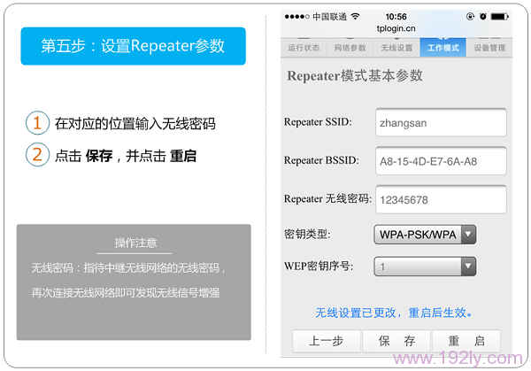This screenshot has width=531, height=371.
Task: Tap the Wi-Fi icon in status bar
Action: click(x=355, y=16)
